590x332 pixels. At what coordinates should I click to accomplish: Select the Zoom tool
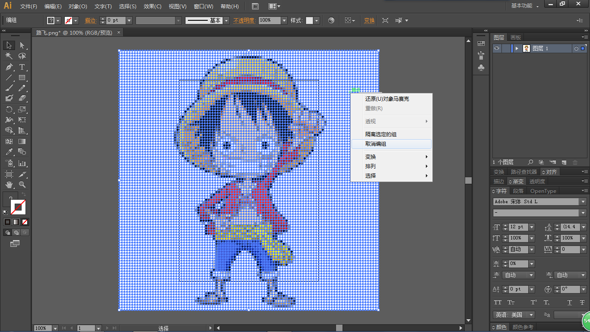[22, 185]
